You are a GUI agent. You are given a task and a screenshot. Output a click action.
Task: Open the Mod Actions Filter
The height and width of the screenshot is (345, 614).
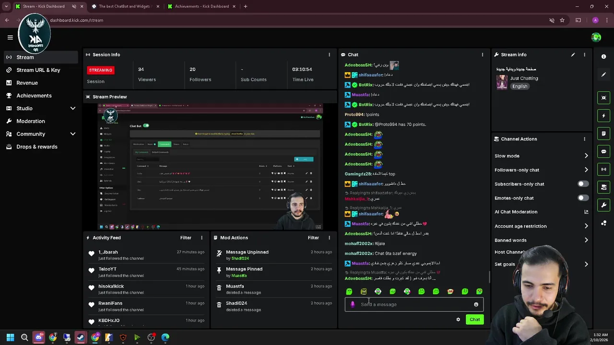pos(313,238)
